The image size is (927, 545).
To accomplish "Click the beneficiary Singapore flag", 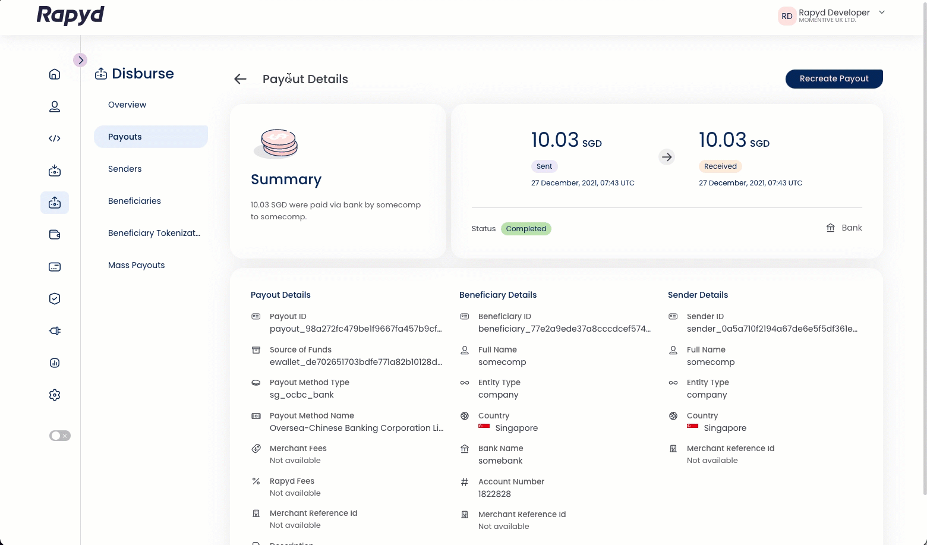I will click(x=484, y=427).
